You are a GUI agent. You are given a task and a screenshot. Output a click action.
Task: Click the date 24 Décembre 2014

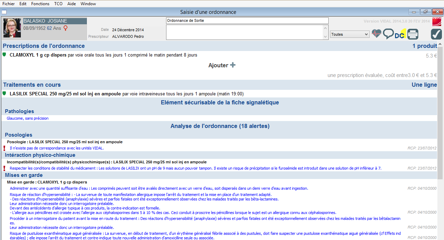click(128, 30)
